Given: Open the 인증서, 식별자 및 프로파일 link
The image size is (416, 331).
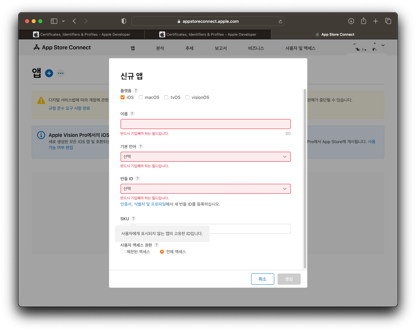Looking at the screenshot, I should pyautogui.click(x=143, y=204).
